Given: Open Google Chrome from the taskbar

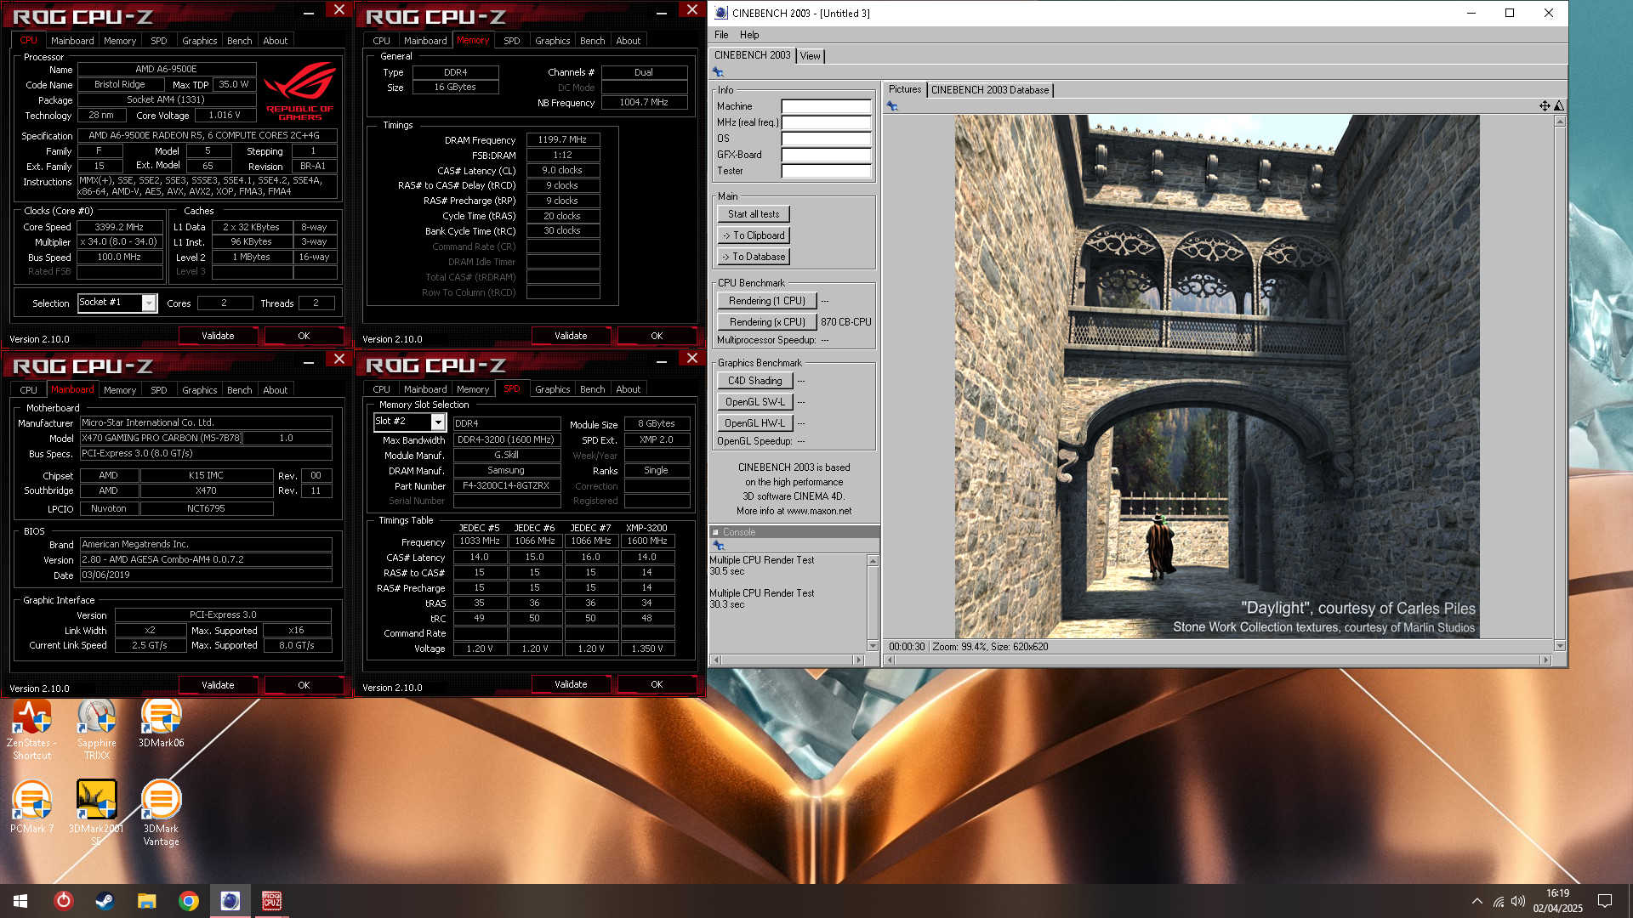Looking at the screenshot, I should (x=189, y=901).
